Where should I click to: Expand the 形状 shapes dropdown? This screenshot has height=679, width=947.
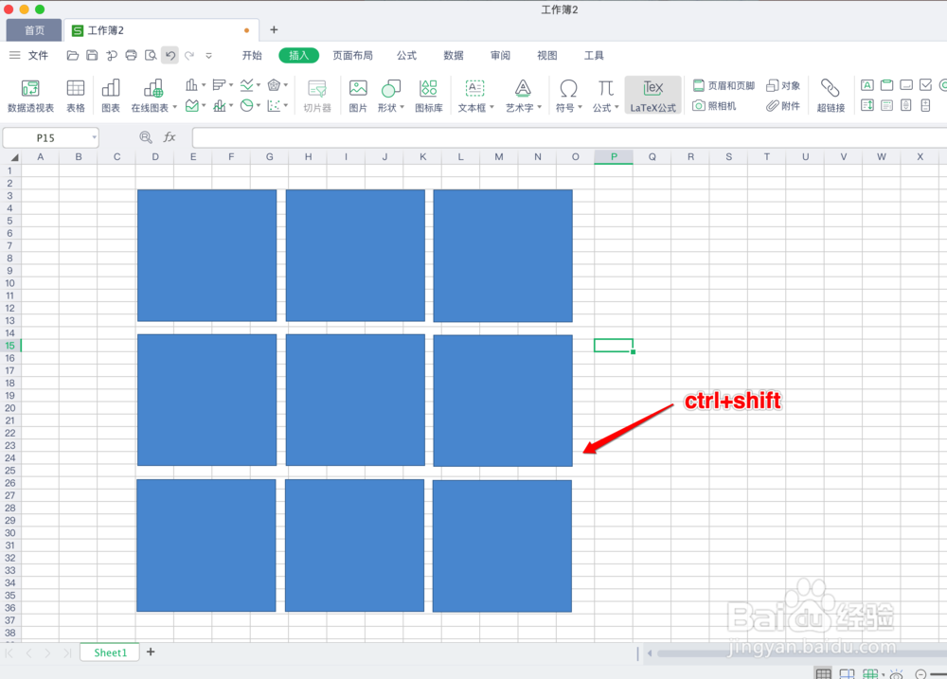tap(402, 108)
